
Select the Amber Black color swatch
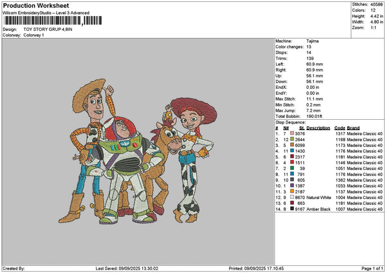[x=292, y=209]
